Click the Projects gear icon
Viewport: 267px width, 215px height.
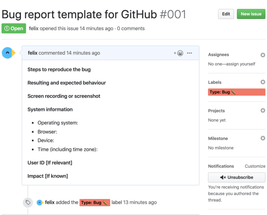click(x=262, y=111)
